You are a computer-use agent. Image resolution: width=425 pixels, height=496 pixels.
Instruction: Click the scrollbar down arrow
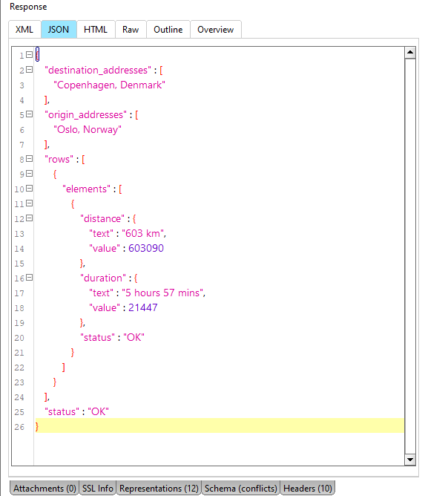coord(410,460)
